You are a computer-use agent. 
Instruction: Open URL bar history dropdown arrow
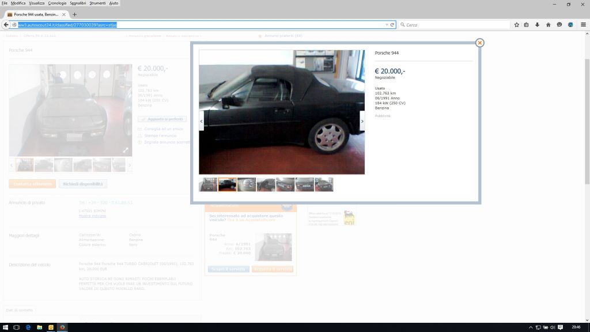[387, 25]
